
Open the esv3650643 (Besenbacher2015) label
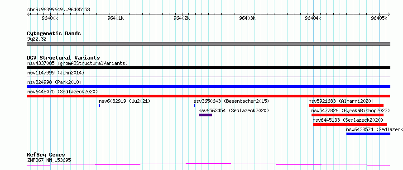point(231,101)
